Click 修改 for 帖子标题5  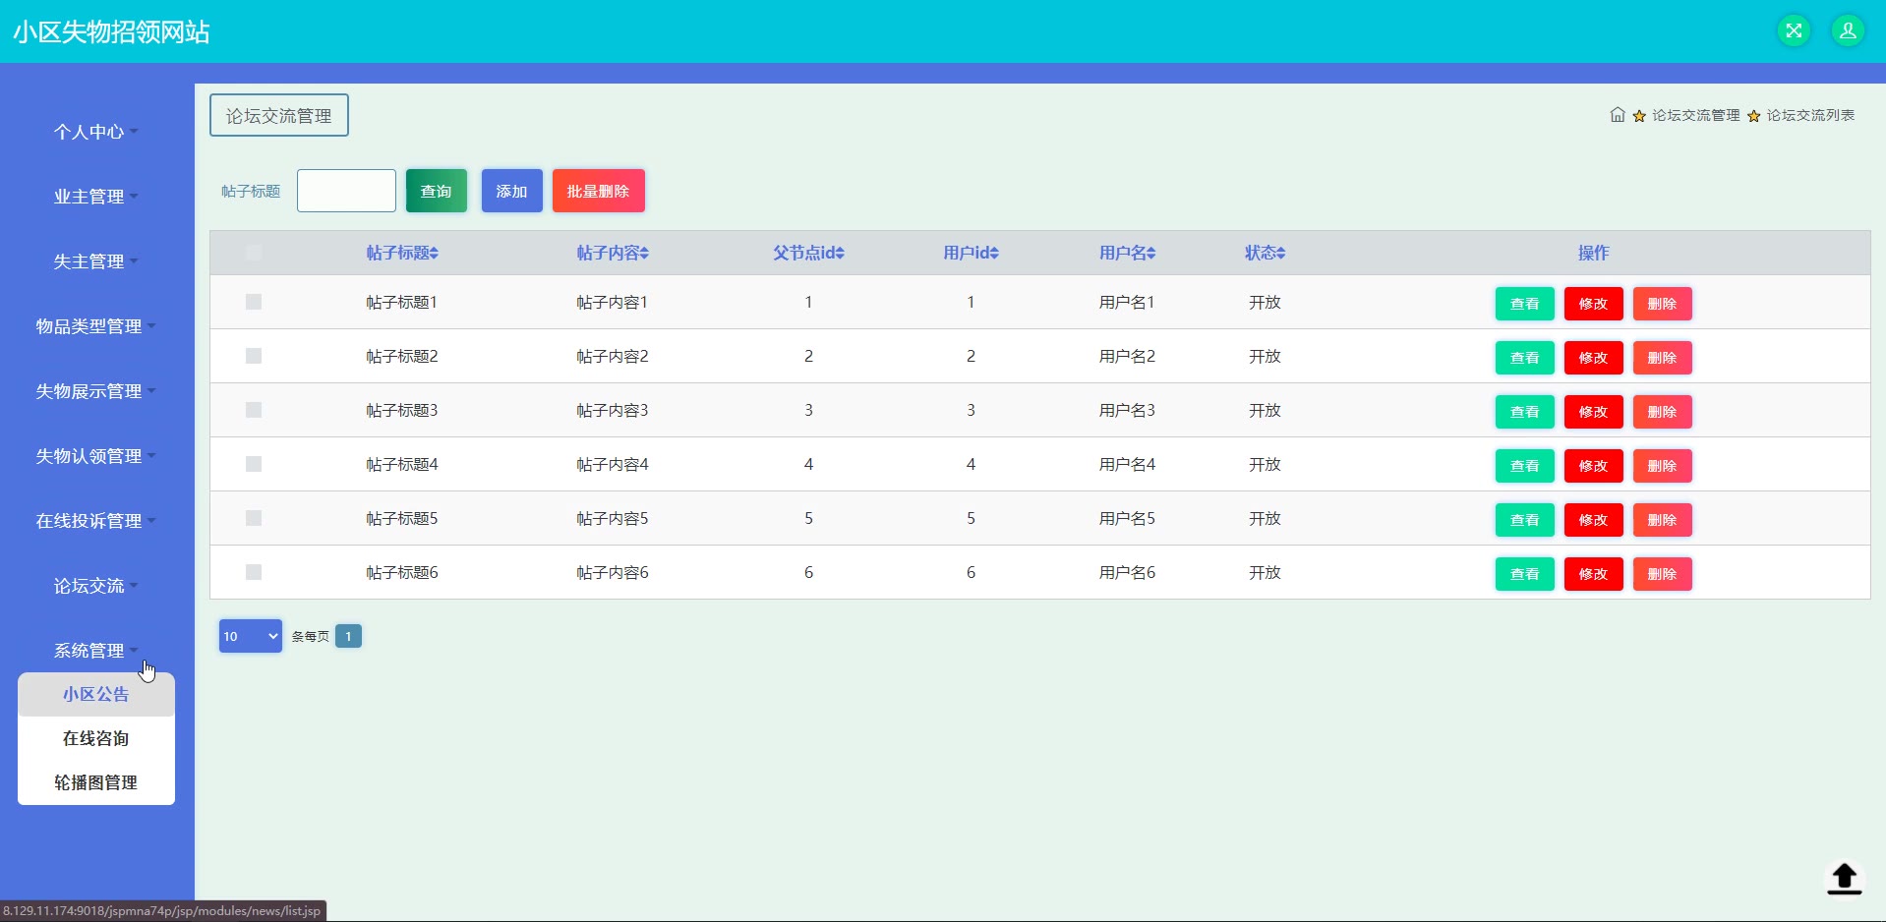point(1594,520)
